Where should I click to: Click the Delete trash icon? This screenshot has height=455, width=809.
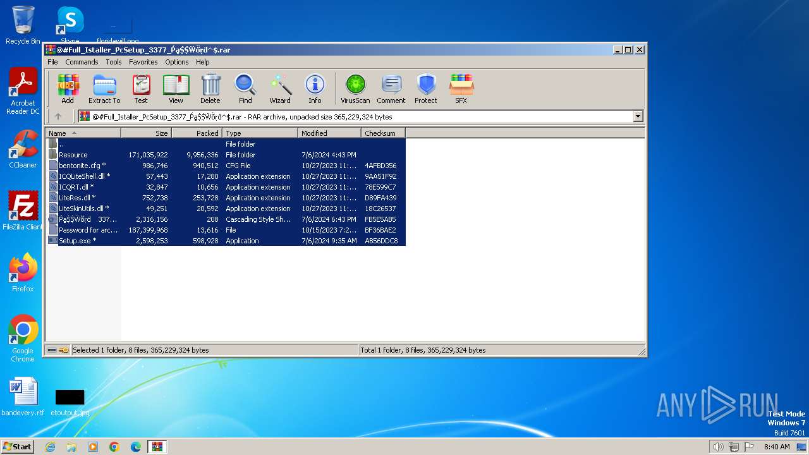point(210,88)
